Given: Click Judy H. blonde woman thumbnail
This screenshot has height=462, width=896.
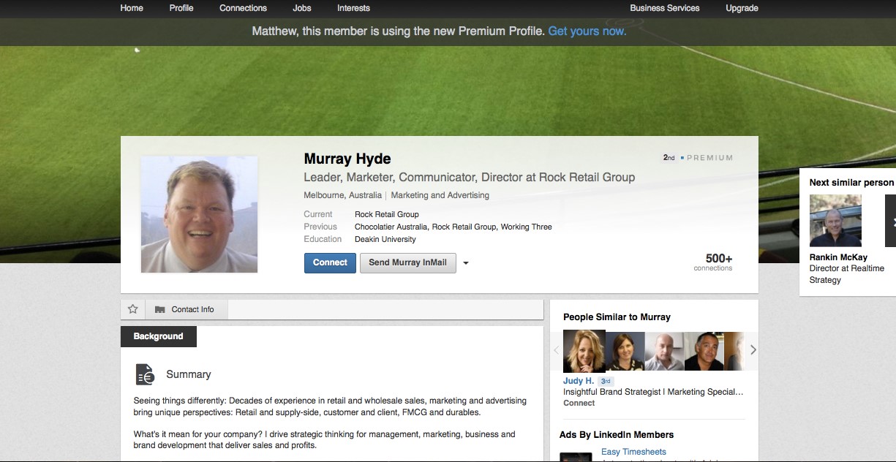Looking at the screenshot, I should [584, 351].
